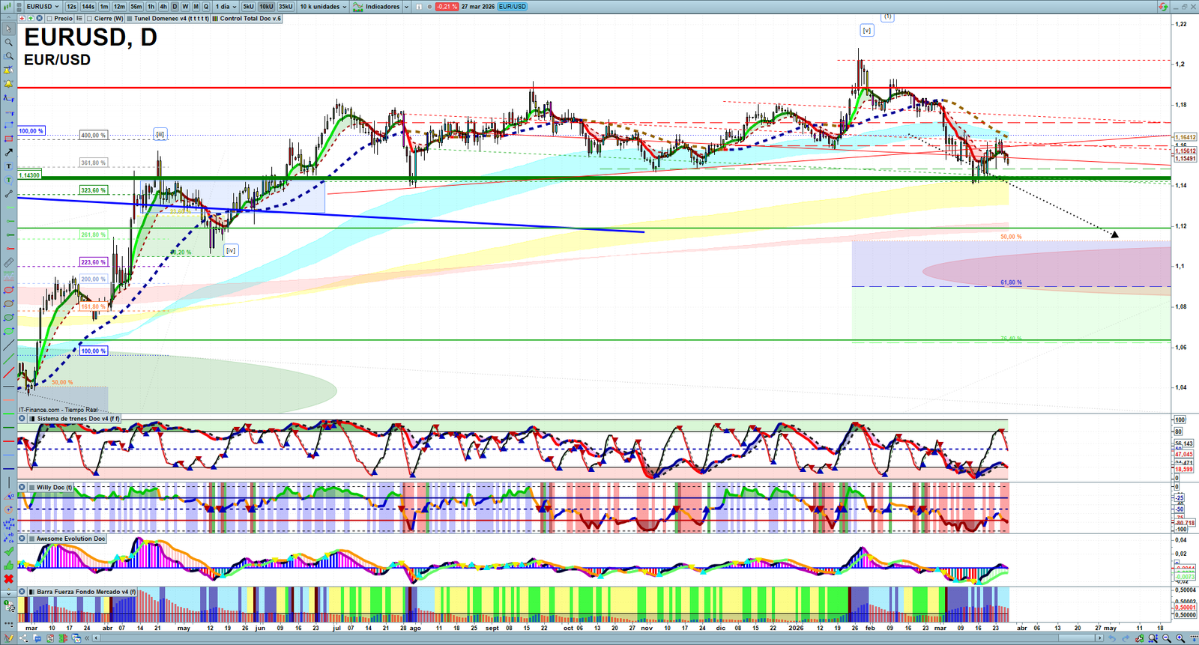Select the rectangle drawing tool
The image size is (1199, 645).
[x=9, y=139]
